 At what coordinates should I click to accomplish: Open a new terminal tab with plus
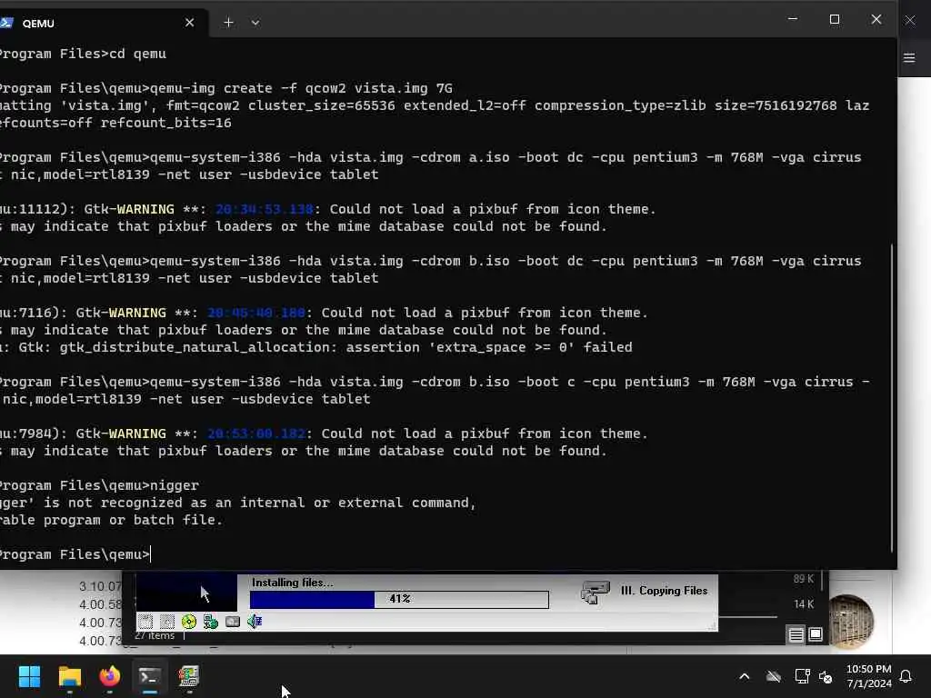(x=228, y=23)
